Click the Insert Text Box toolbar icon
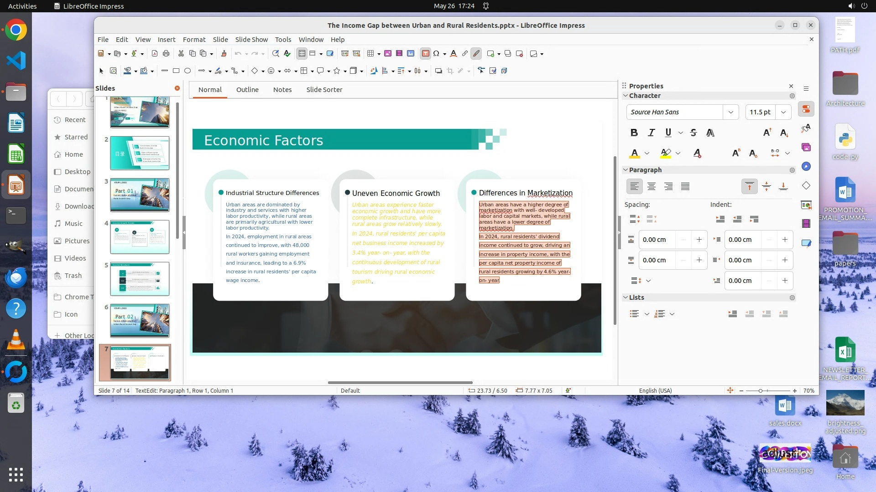This screenshot has height=492, width=876. pos(425,54)
